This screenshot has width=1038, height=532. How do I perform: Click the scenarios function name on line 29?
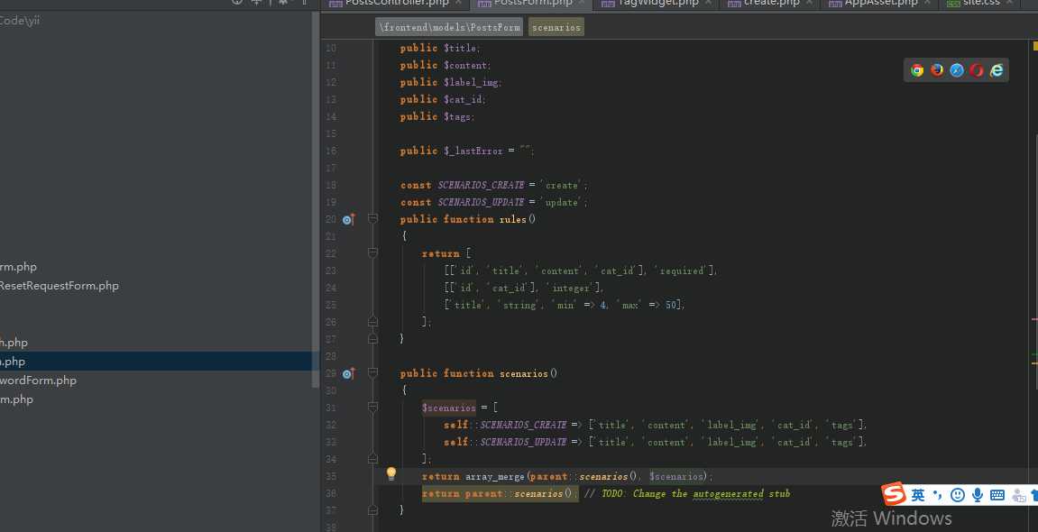pos(524,373)
